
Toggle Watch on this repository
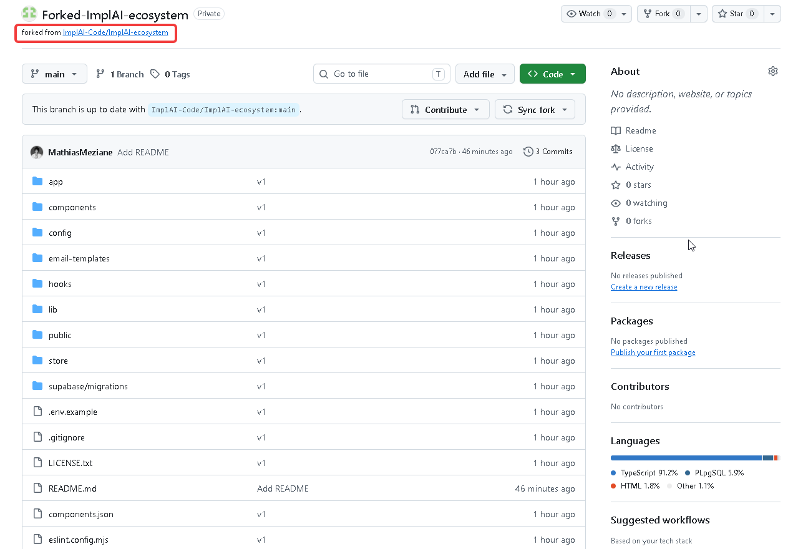(590, 14)
